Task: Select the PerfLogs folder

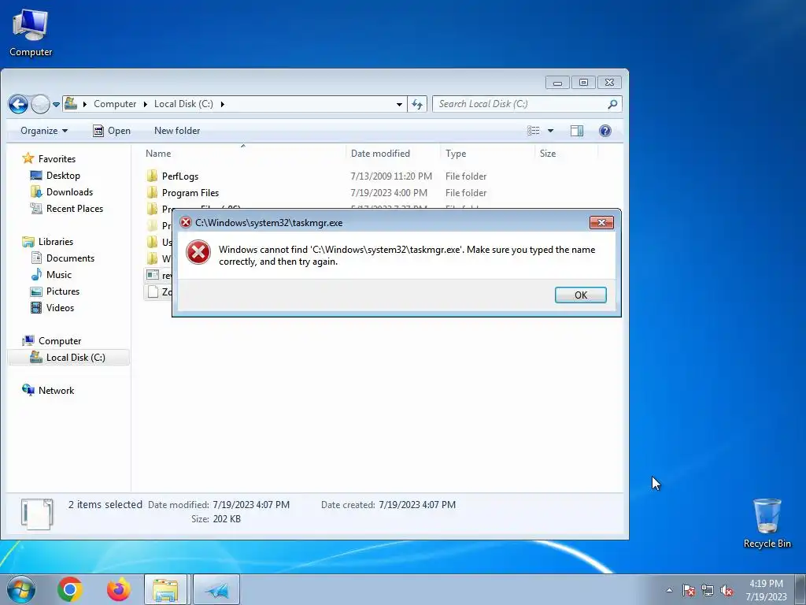Action: tap(180, 176)
